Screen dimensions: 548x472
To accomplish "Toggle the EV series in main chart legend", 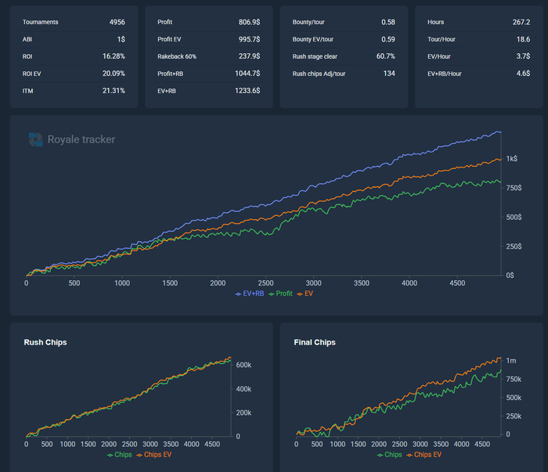I will (x=305, y=294).
